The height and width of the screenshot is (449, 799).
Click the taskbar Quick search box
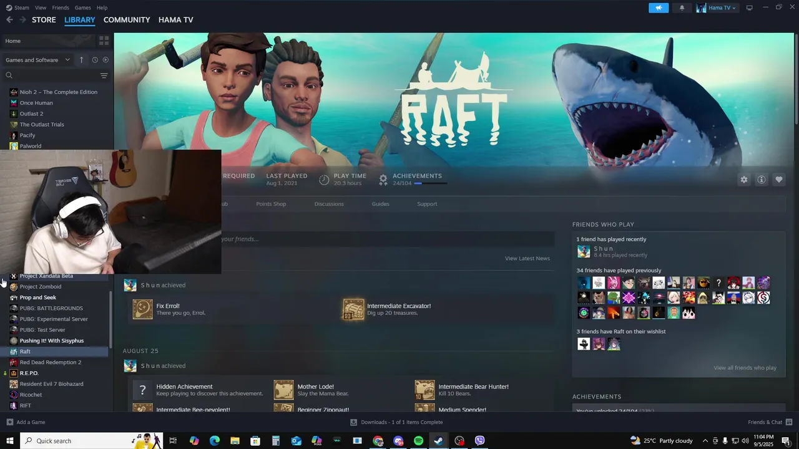click(92, 441)
